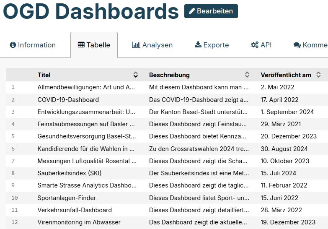Click the date 28. März 2022
Viewport: 328px width, 229px height.
282,210
